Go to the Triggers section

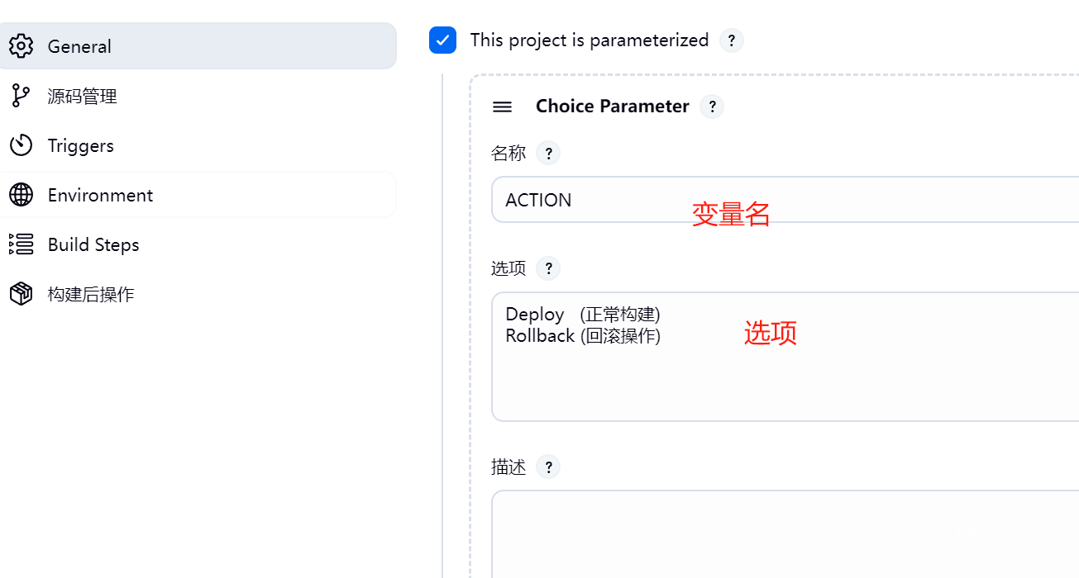click(81, 145)
